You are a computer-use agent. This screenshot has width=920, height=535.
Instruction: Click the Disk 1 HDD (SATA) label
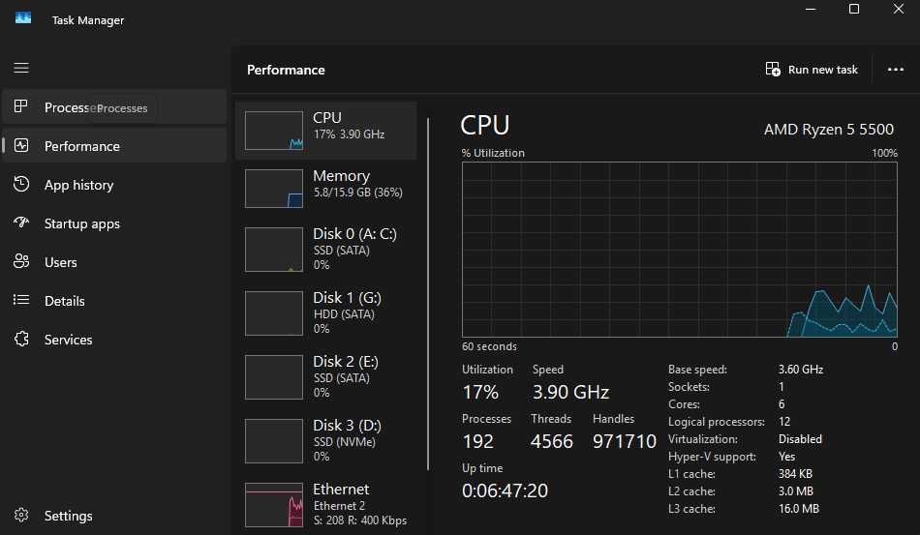(x=344, y=314)
